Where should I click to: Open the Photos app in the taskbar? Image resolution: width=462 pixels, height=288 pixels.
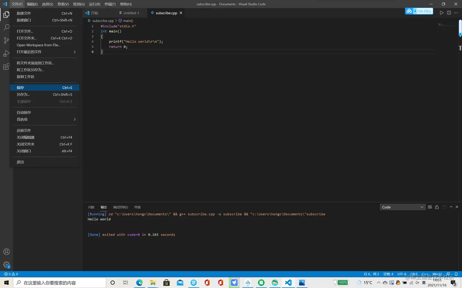302,283
